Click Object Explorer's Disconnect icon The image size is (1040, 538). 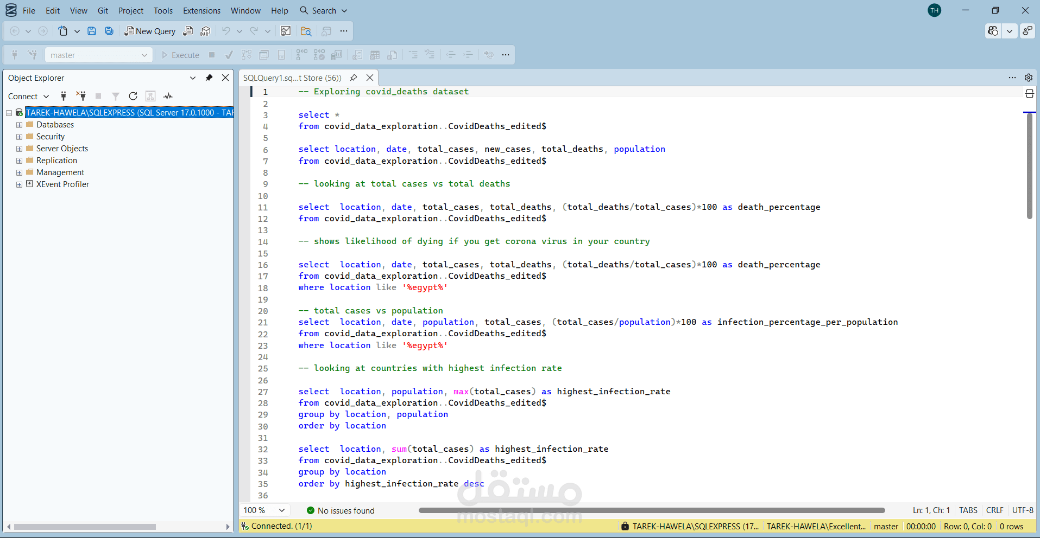[x=81, y=96]
